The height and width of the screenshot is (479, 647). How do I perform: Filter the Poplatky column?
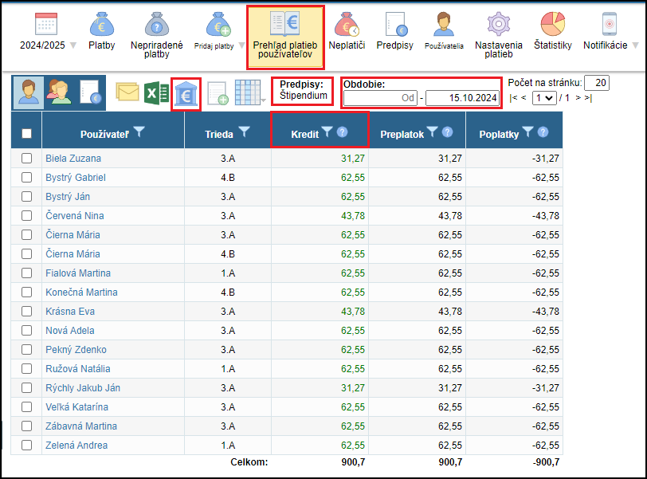click(527, 132)
